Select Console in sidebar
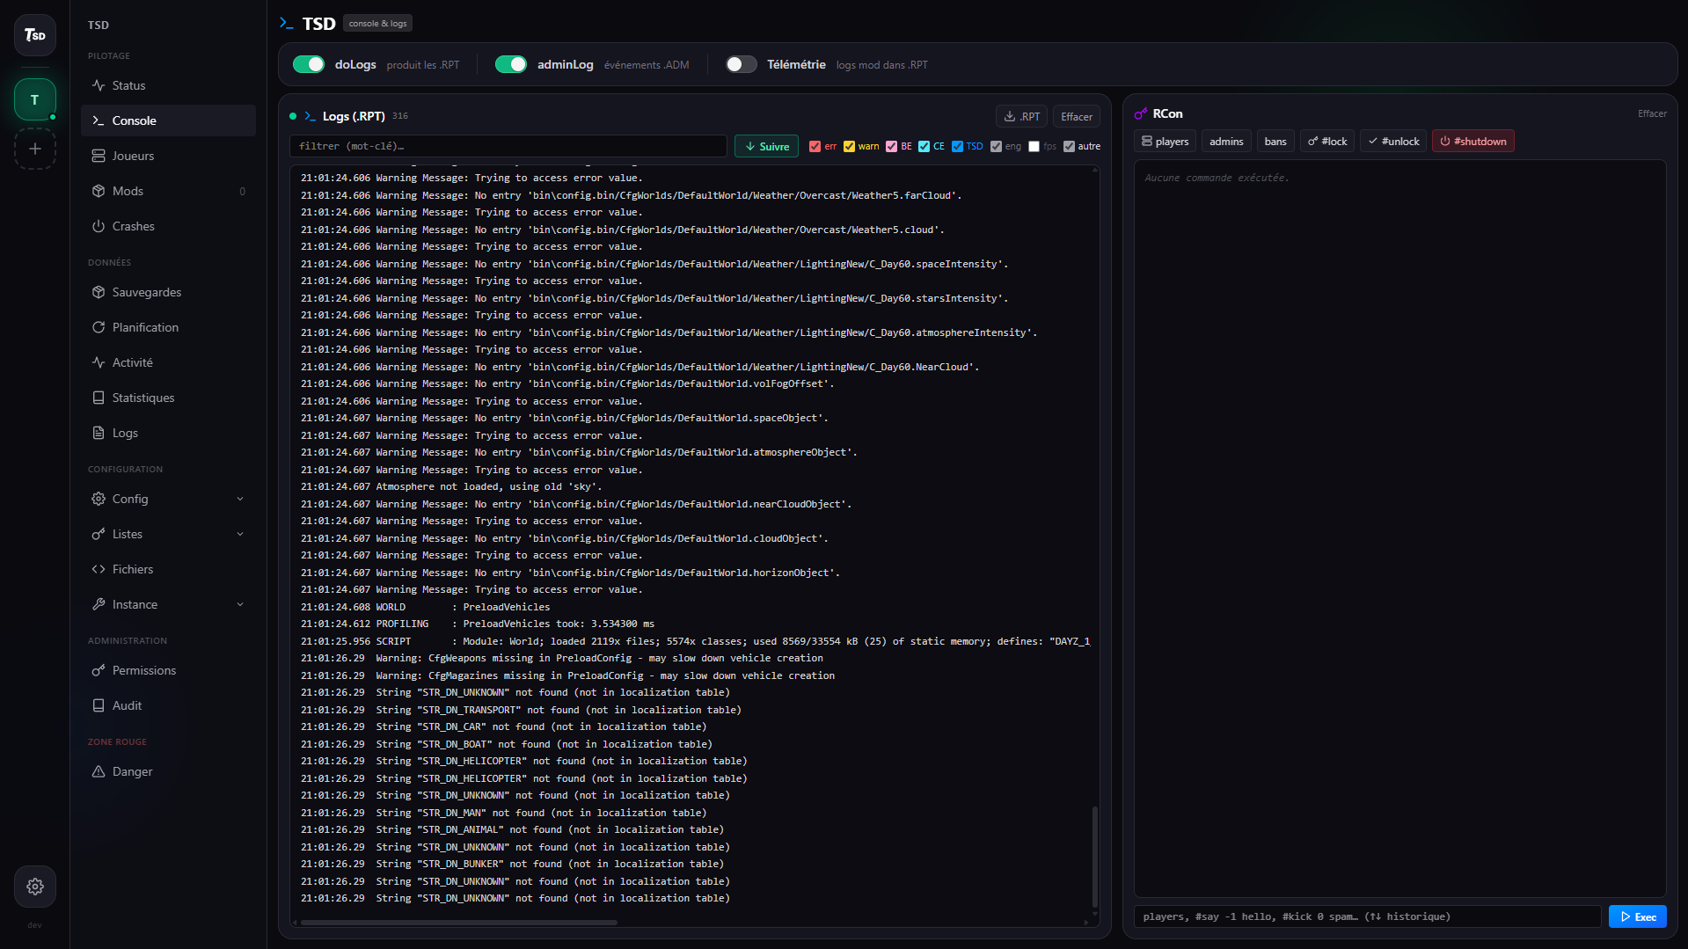The height and width of the screenshot is (949, 1688). pos(168,120)
